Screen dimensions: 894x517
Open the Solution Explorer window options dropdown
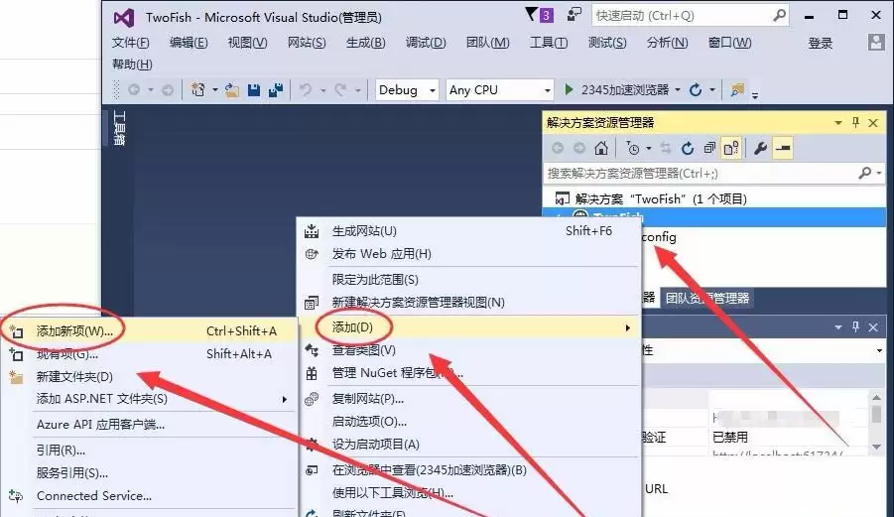(x=838, y=123)
